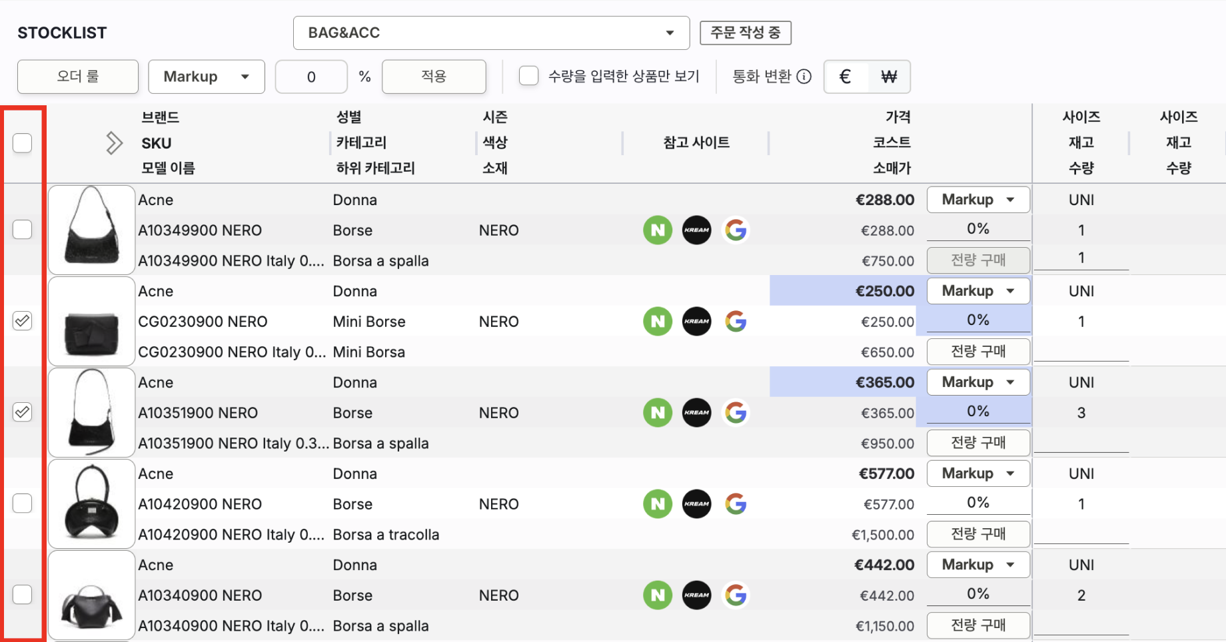This screenshot has height=642, width=1226.
Task: Click 전량 구매 for A10351900 NERO
Action: coord(977,443)
